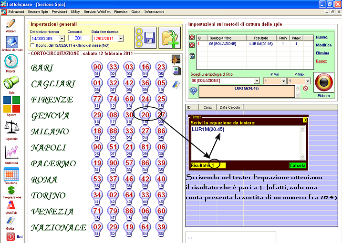Image resolution: width=342 pixels, height=243 pixels.
Task: Expand the Data fine ricerca dropdown
Action: (121, 39)
